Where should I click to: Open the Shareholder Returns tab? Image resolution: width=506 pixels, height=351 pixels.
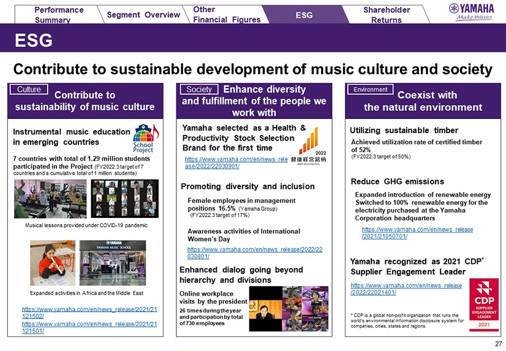click(386, 15)
